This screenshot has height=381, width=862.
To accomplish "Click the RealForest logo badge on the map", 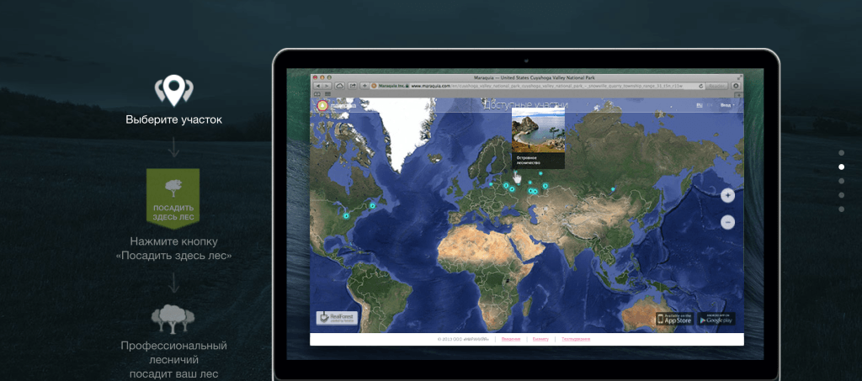I will click(337, 317).
